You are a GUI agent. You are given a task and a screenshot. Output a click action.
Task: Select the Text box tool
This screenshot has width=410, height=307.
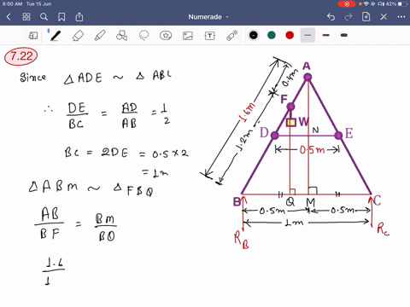click(x=209, y=36)
